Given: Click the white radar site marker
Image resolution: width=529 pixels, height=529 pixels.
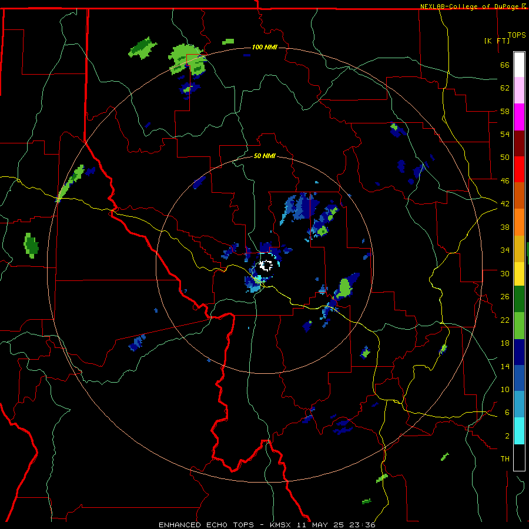Looking at the screenshot, I should [x=266, y=266].
